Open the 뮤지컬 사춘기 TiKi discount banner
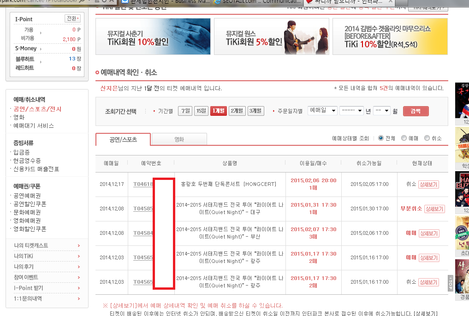This screenshot has height=316, width=469. pyautogui.click(x=153, y=36)
